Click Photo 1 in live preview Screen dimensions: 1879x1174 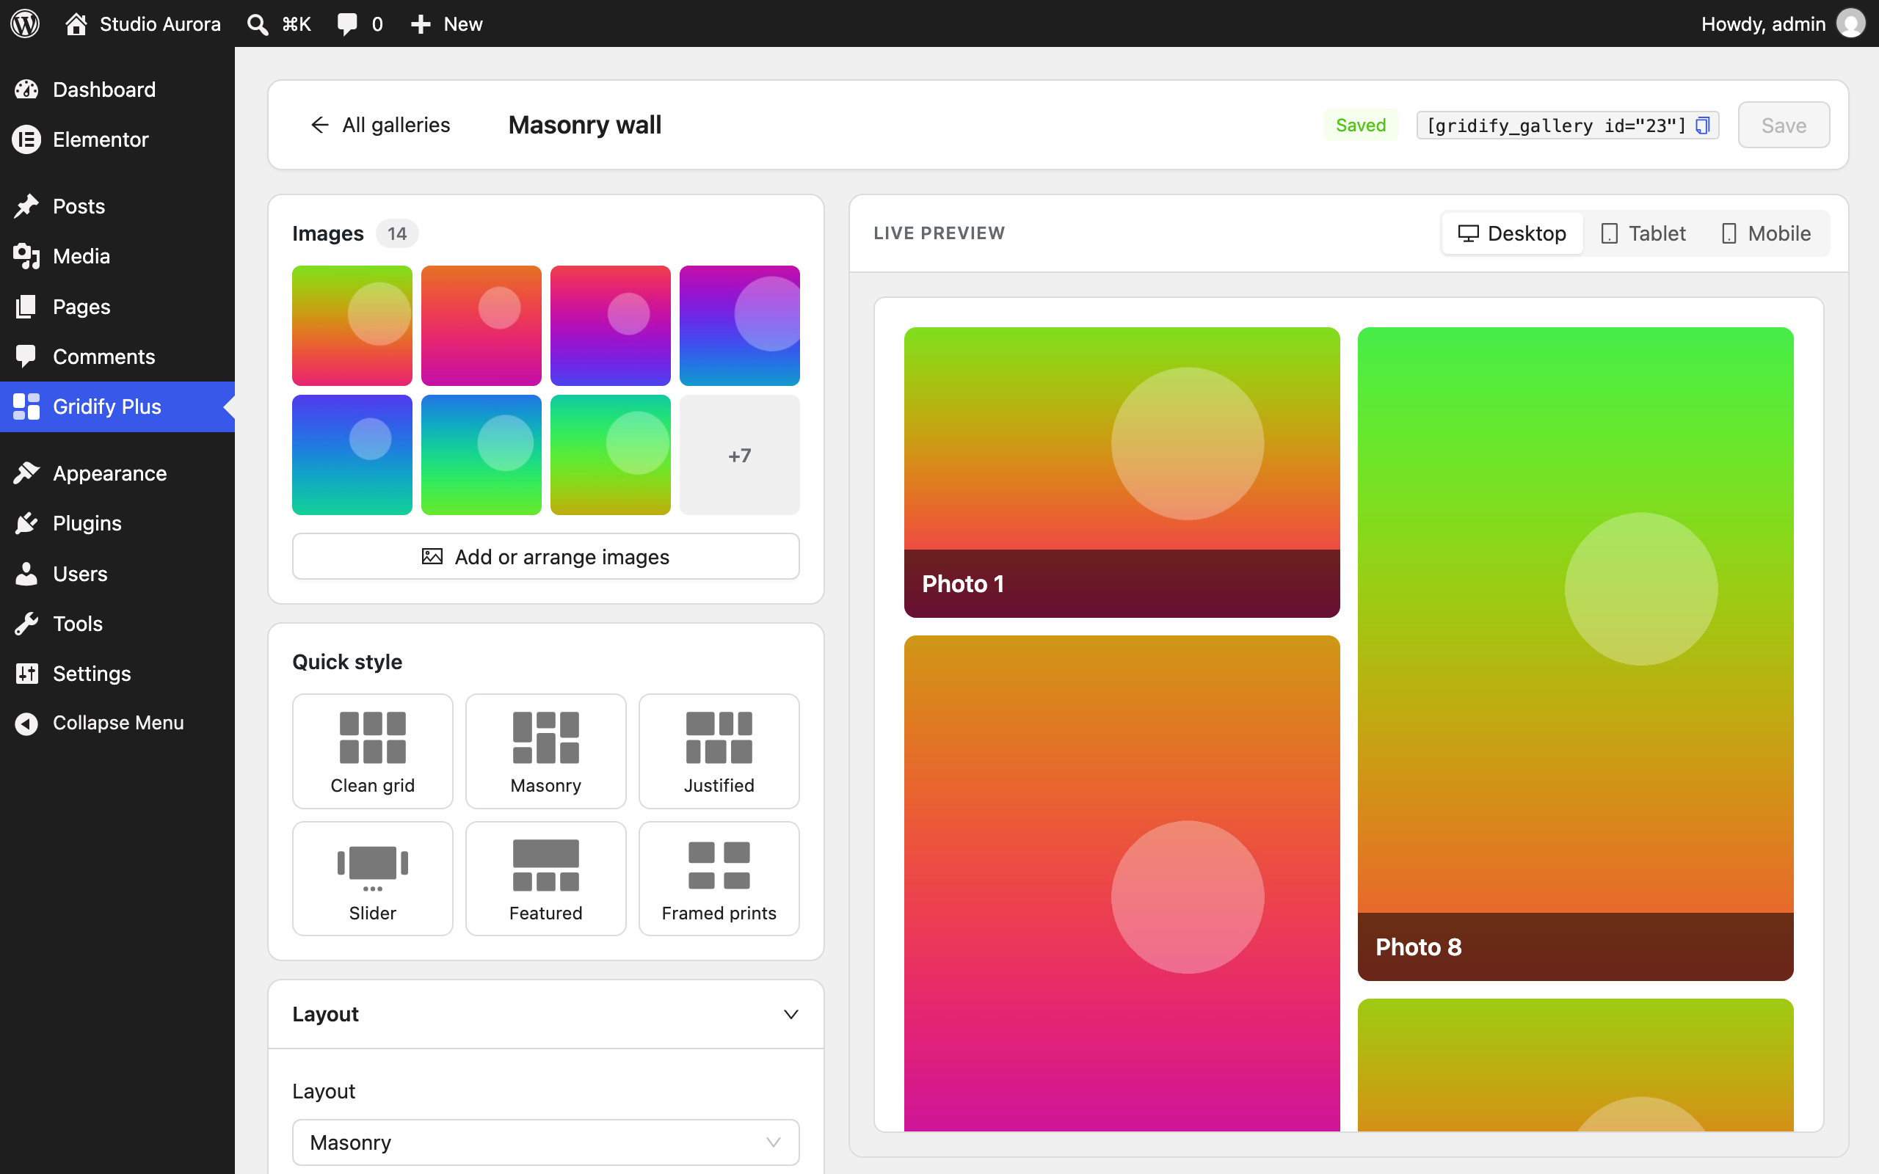tap(1122, 472)
